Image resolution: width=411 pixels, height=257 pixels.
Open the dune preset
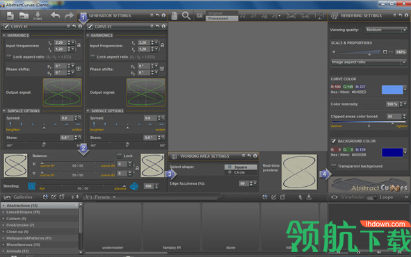[231, 227]
